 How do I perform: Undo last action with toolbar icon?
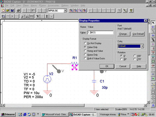coord(39,10)
